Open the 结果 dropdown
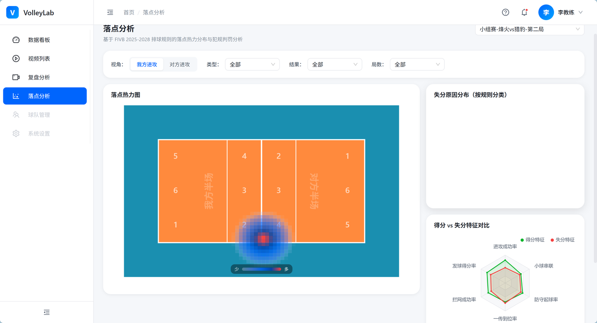This screenshot has height=323, width=597. pos(335,64)
